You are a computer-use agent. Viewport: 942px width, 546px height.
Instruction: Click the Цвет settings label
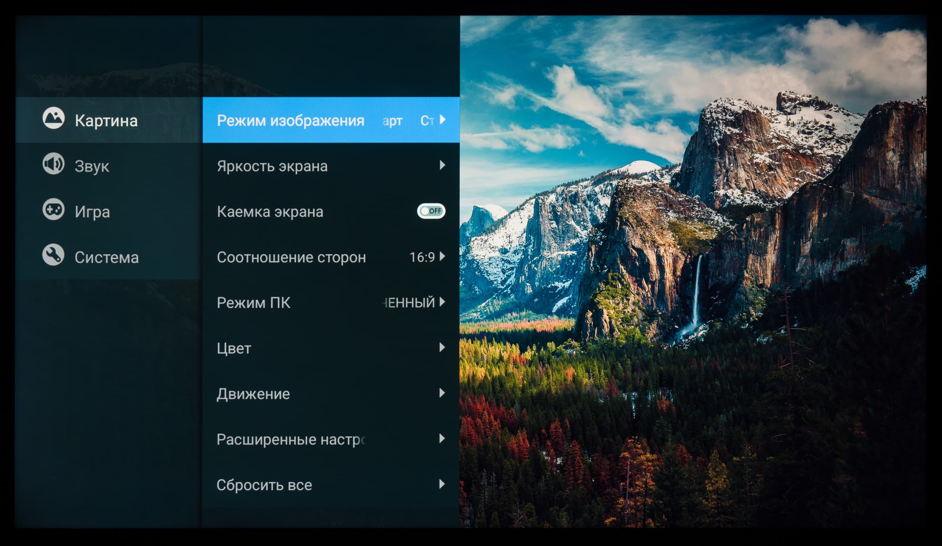[234, 348]
